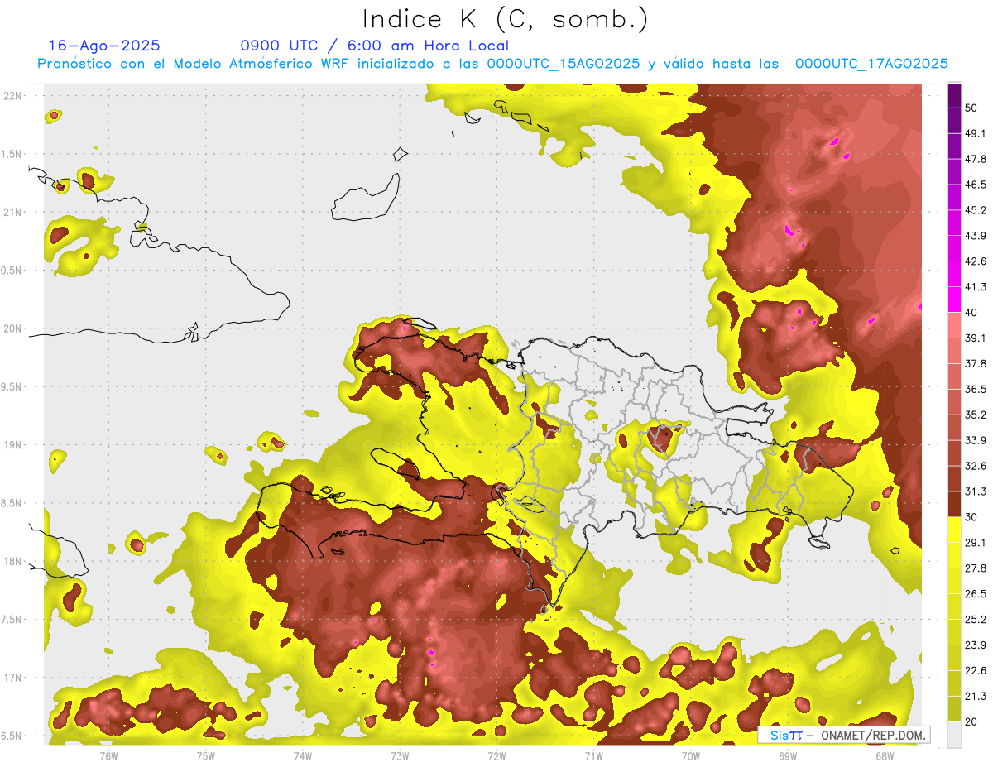Click the '22N' latitude label
993x767 pixels.
[x=12, y=96]
